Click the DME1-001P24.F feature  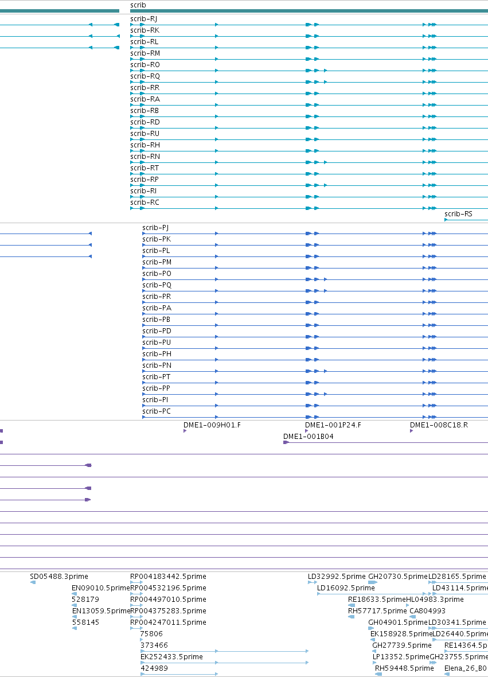click(x=333, y=425)
